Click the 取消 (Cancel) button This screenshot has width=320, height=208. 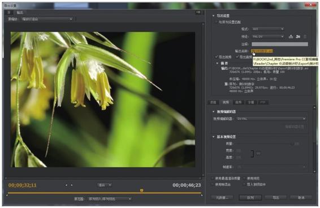(301, 197)
